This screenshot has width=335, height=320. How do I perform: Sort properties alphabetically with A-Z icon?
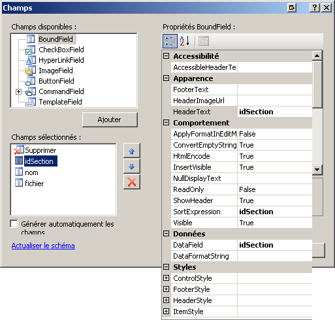point(185,41)
